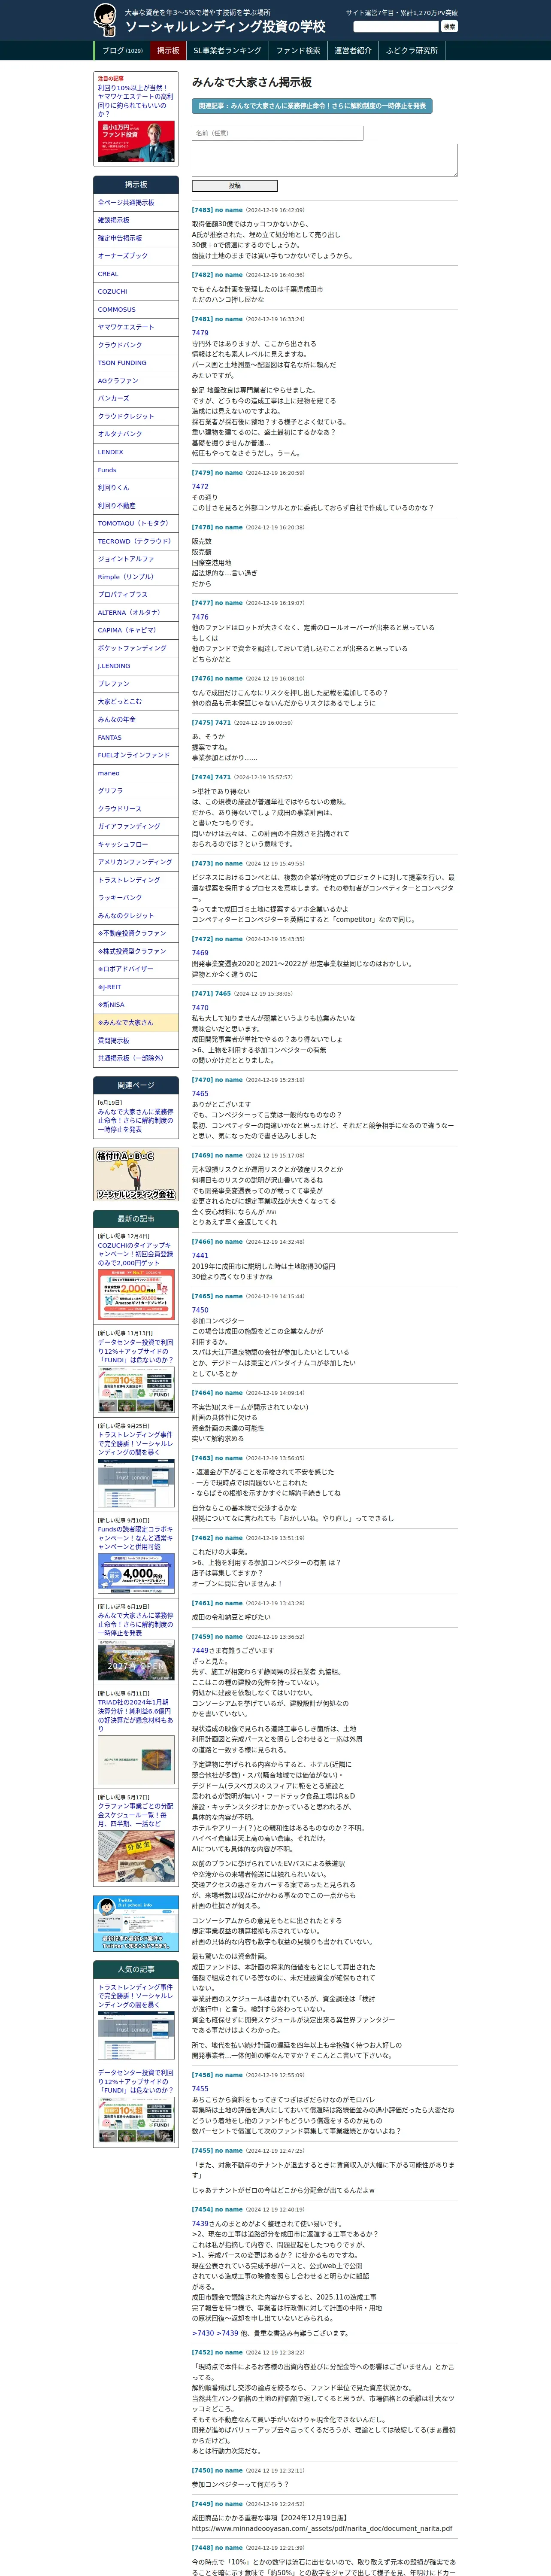Open the LENDEX board link
The width and height of the screenshot is (551, 2576).
point(136,452)
